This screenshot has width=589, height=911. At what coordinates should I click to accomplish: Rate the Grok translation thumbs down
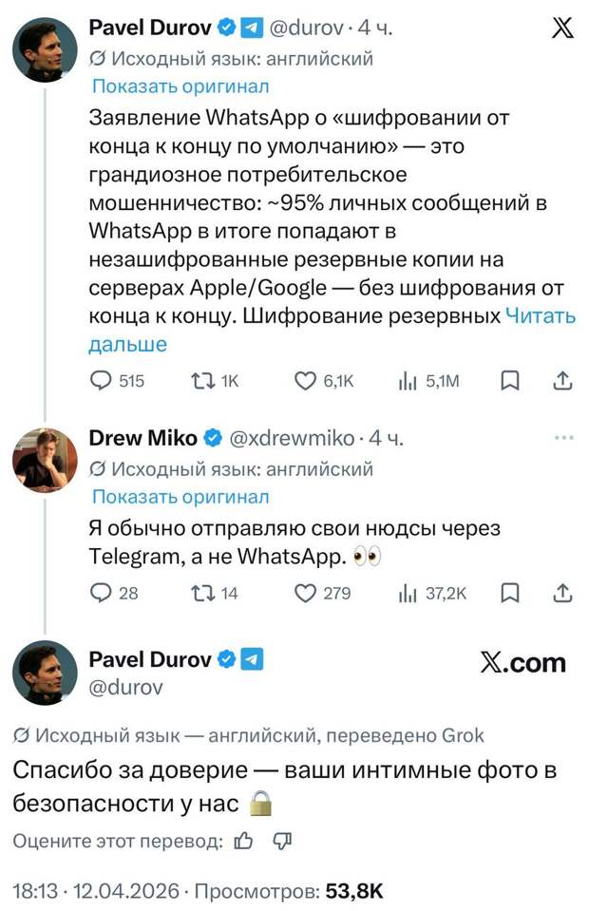(282, 840)
